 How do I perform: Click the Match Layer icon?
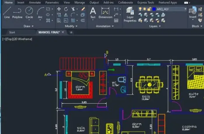pyautogui.click(x=163, y=20)
